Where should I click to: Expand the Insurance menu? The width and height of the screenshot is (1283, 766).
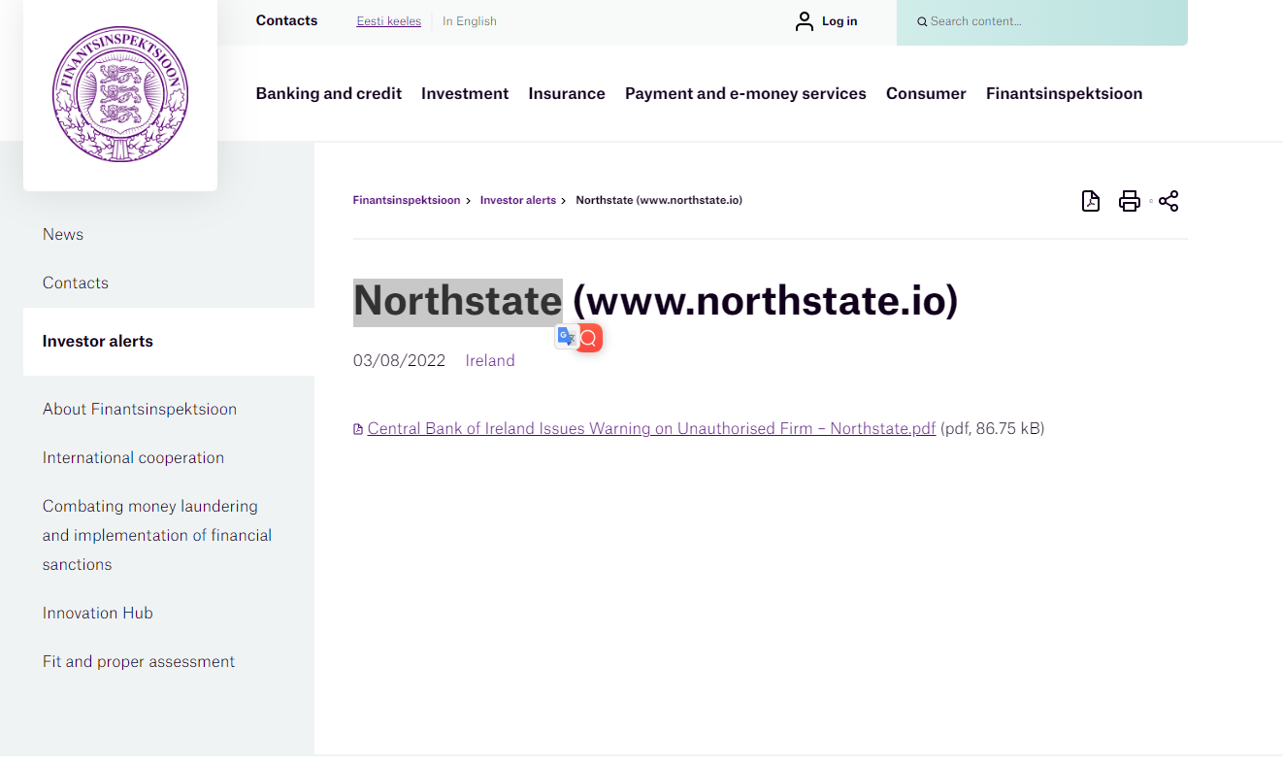pyautogui.click(x=567, y=93)
